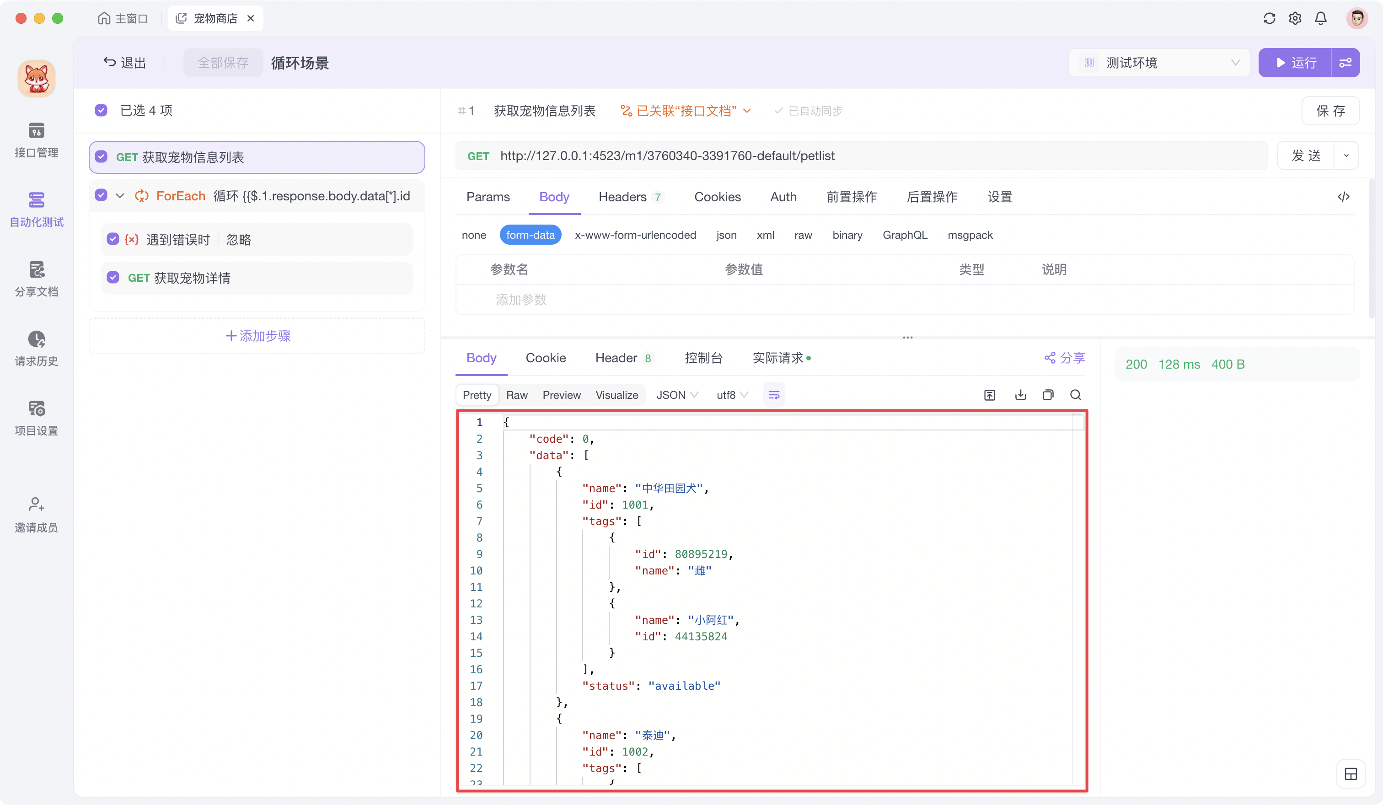Toggle the layout icon at bottom right

[1351, 774]
